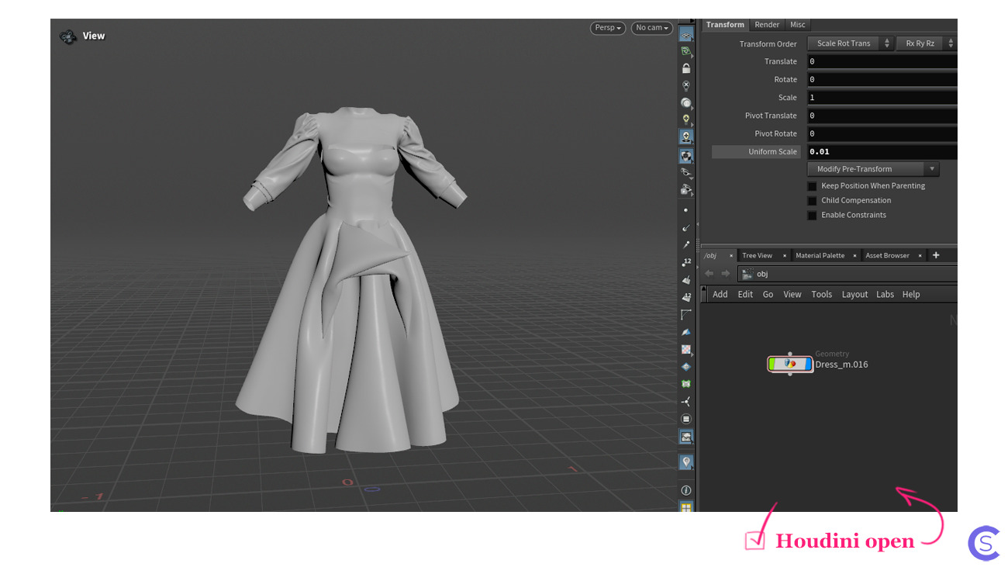Enable Keep Position When Parenting checkbox
Image resolution: width=1008 pixels, height=567 pixels.
point(812,186)
